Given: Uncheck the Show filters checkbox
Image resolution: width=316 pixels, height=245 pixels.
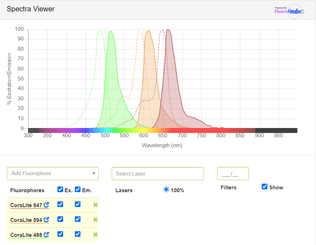Looking at the screenshot, I should tap(265, 187).
